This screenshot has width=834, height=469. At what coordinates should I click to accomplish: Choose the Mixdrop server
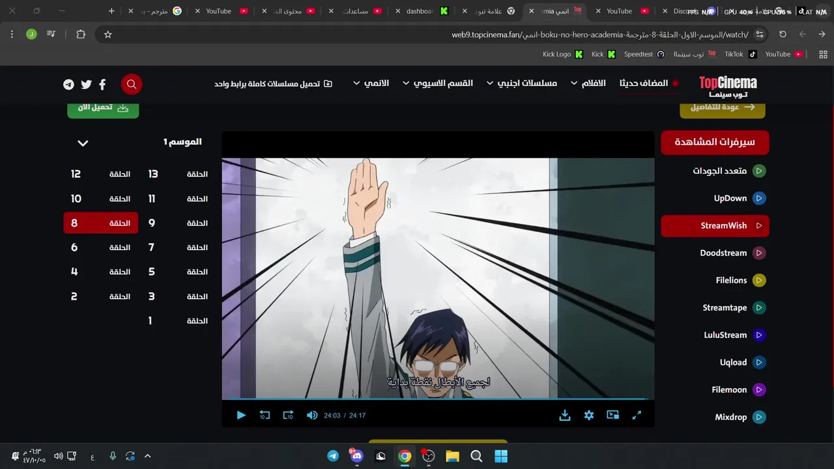click(x=715, y=418)
